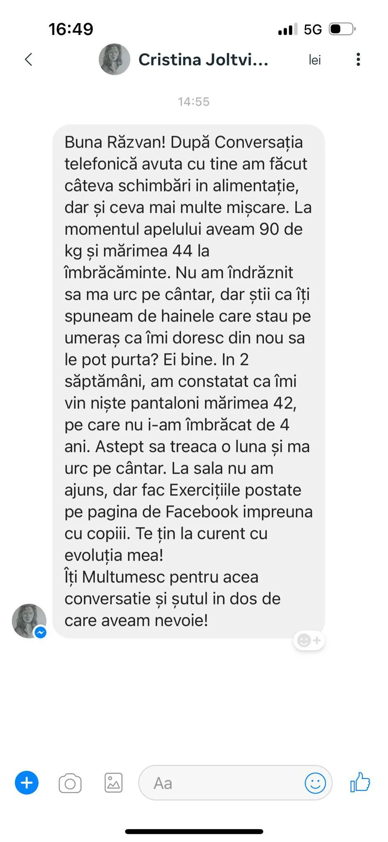388x842 pixels.
Task: Tap the Messenger badge on the sender avatar
Action: 40,632
